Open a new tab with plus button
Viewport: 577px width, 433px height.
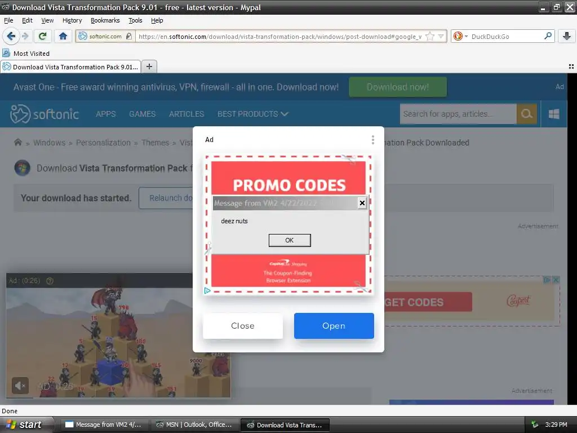coord(149,67)
